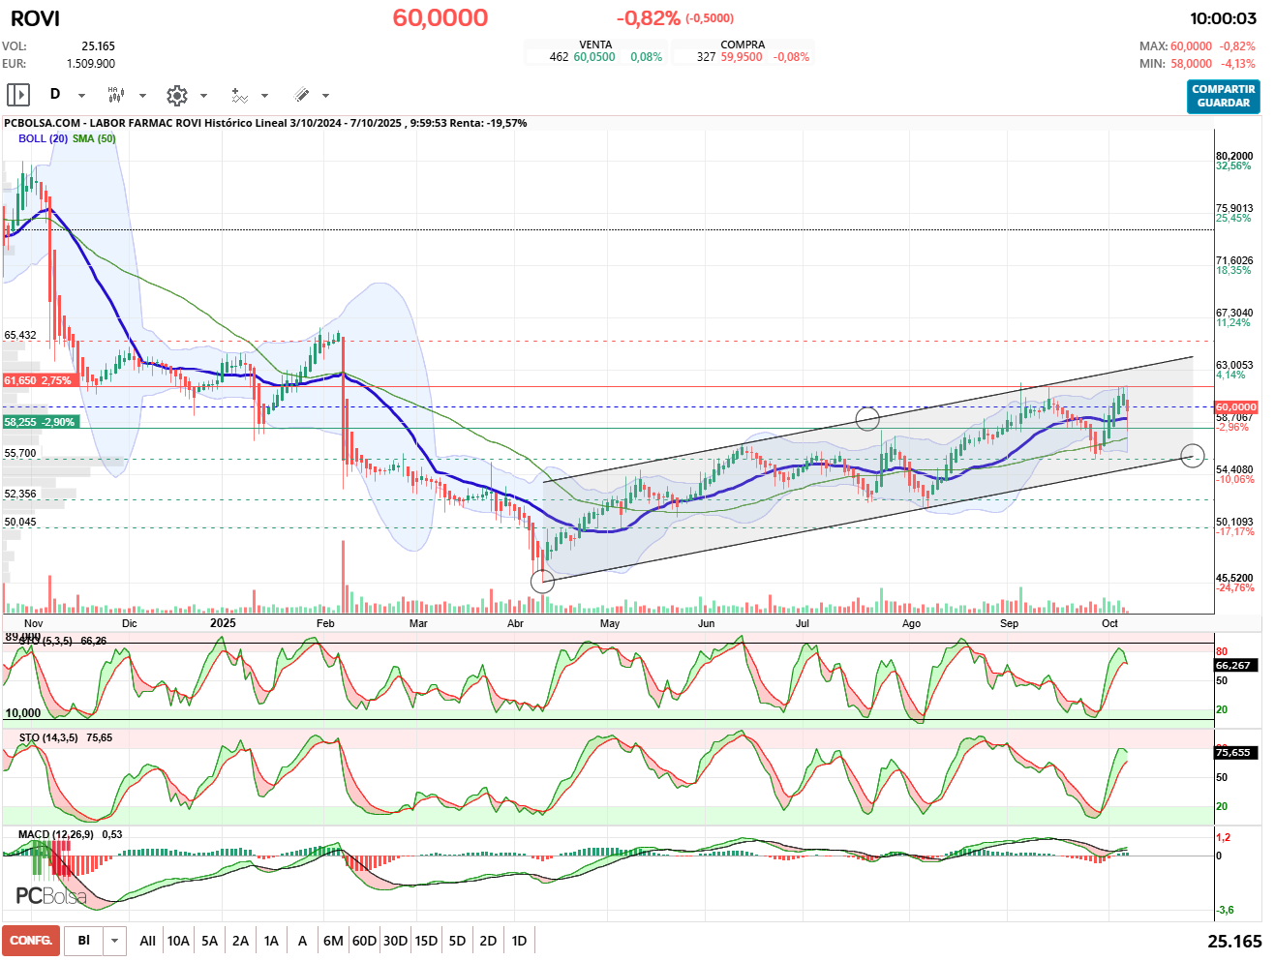Click the 61,650 price level tag

[x=39, y=380]
